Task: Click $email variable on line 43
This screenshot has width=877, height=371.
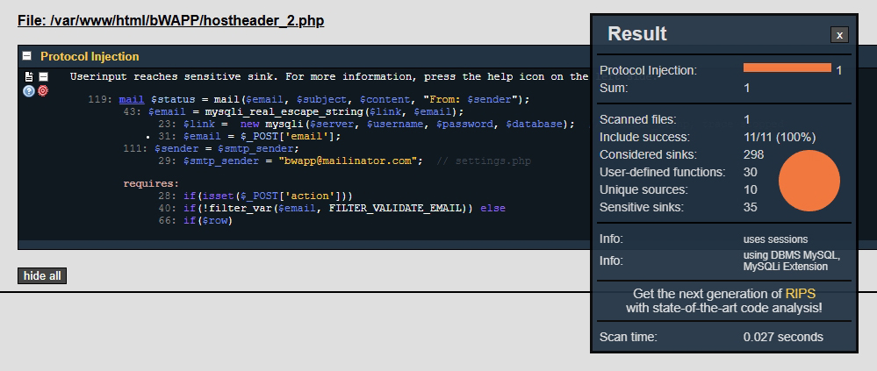Action: click(166, 111)
